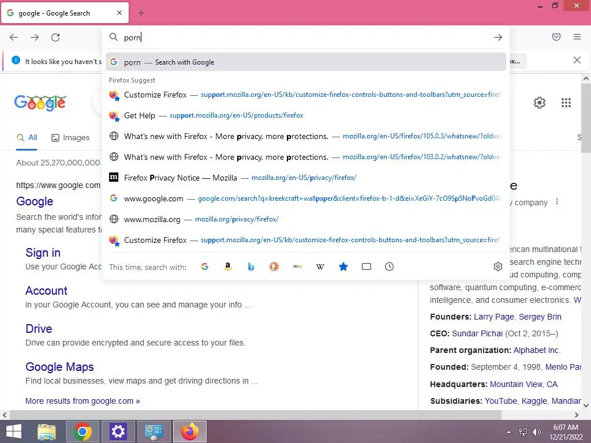Open the Account sitelink

(46, 291)
